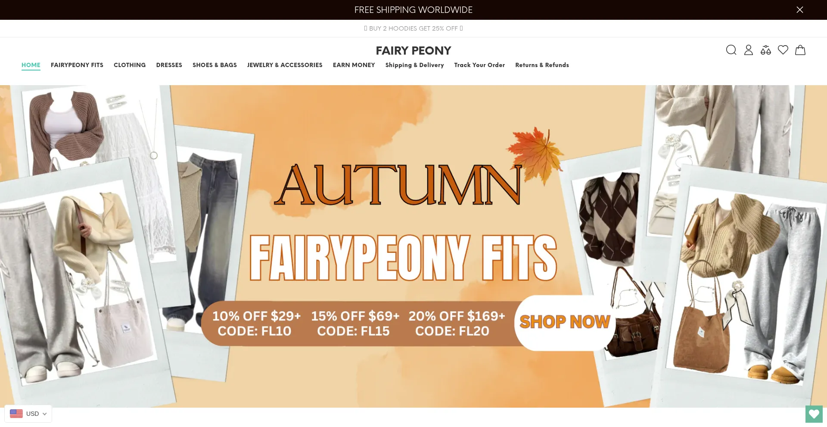The width and height of the screenshot is (827, 427).
Task: Open the wishlist heart icon in header
Action: [783, 50]
